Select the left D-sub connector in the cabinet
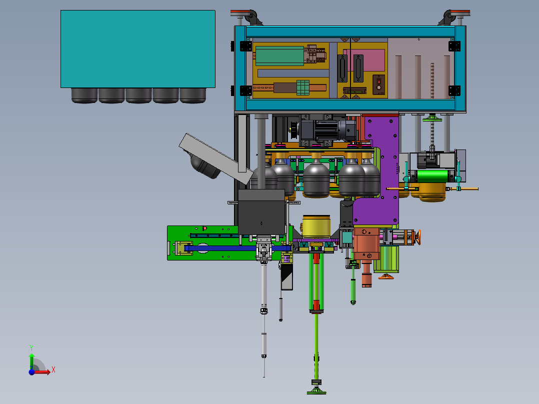This screenshot has width=539, height=404. coord(342,68)
